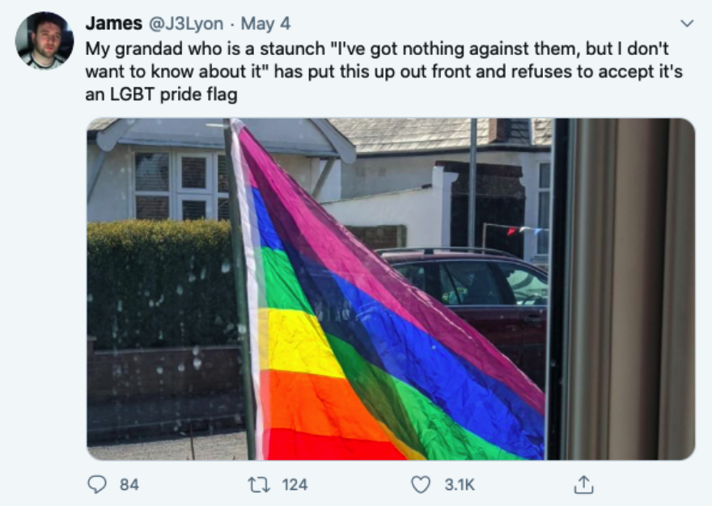Open the share menu via the upload arrow icon
712x506 pixels.
583,484
